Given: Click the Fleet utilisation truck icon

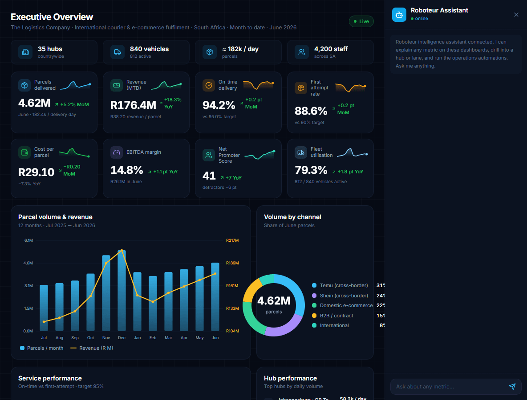Looking at the screenshot, I should coord(301,152).
